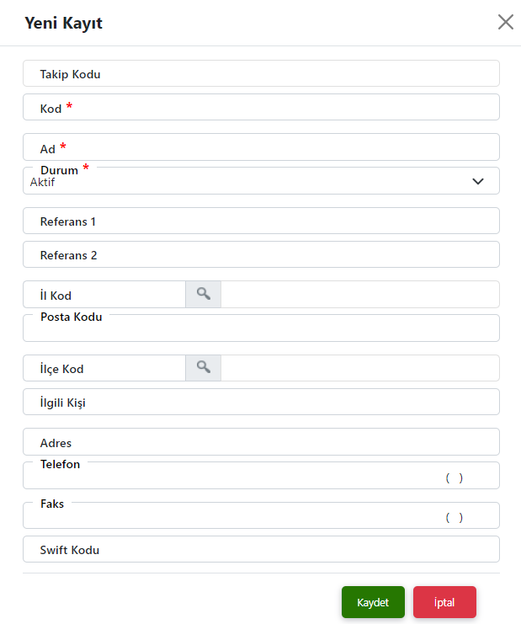This screenshot has height=624, width=521.
Task: Select the Faks number field
Action: click(261, 515)
